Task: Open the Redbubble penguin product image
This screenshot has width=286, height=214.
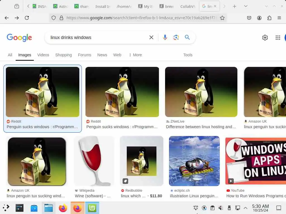Action: [142, 161]
